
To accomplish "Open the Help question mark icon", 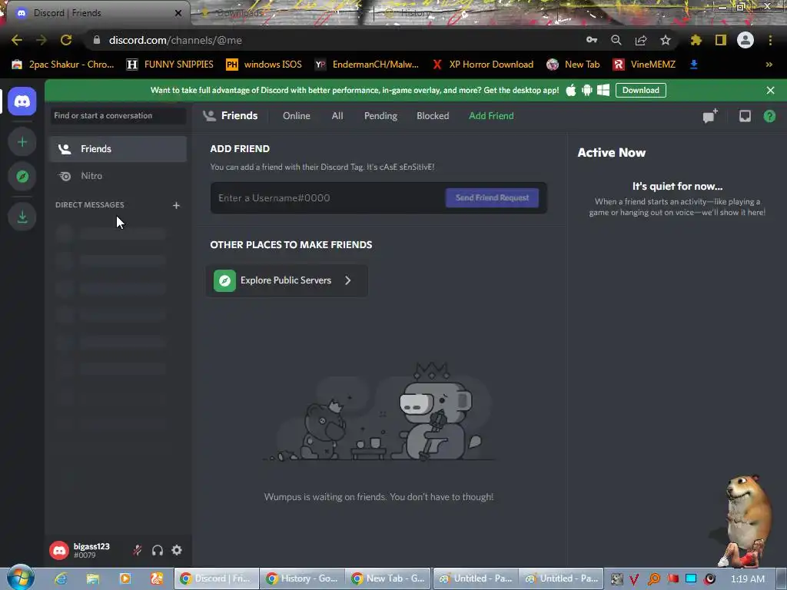I will point(769,116).
